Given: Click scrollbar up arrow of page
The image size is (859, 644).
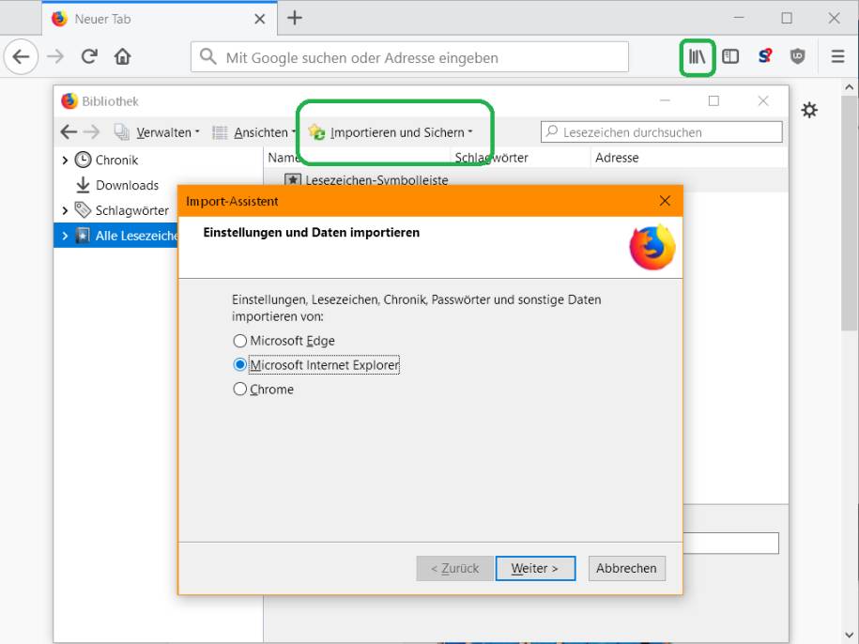Looking at the screenshot, I should 849,87.
